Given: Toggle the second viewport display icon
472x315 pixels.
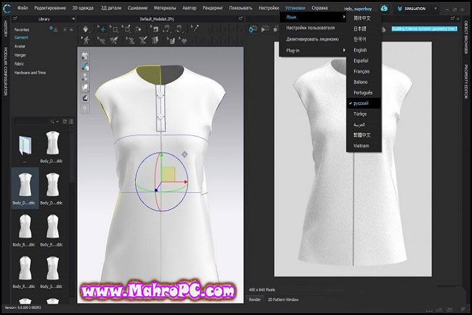Looking at the screenshot, I should pos(85,66).
